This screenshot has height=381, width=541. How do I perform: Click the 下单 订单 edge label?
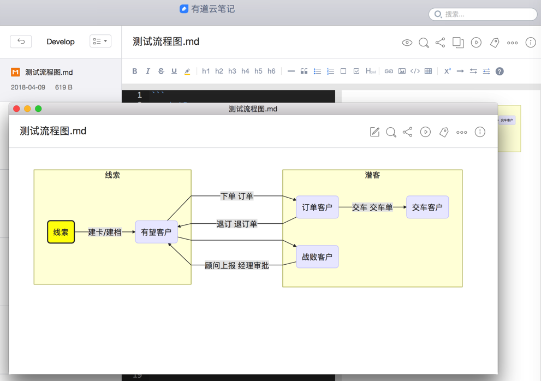237,196
